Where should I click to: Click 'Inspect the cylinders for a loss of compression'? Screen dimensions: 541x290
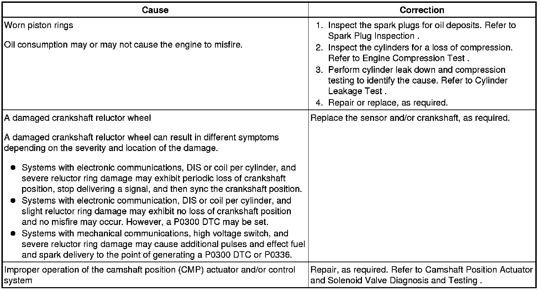pos(420,48)
